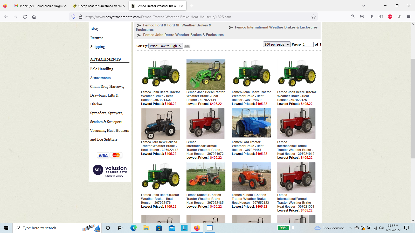Open the Windows notification center
Screen dimensions: 415x233
406,228
